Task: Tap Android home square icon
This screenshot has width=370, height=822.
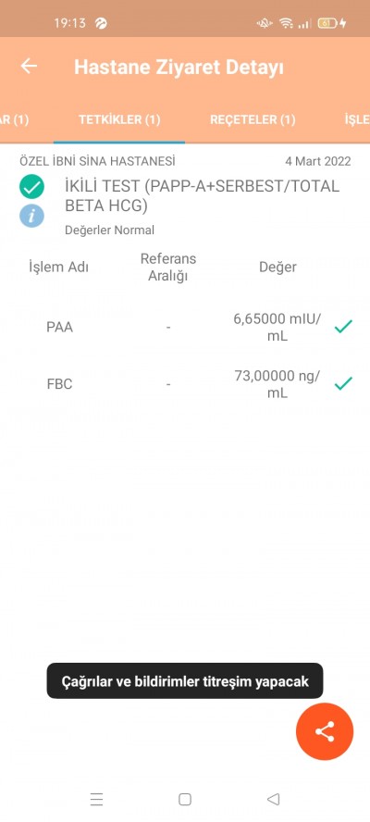Action: pos(185,799)
